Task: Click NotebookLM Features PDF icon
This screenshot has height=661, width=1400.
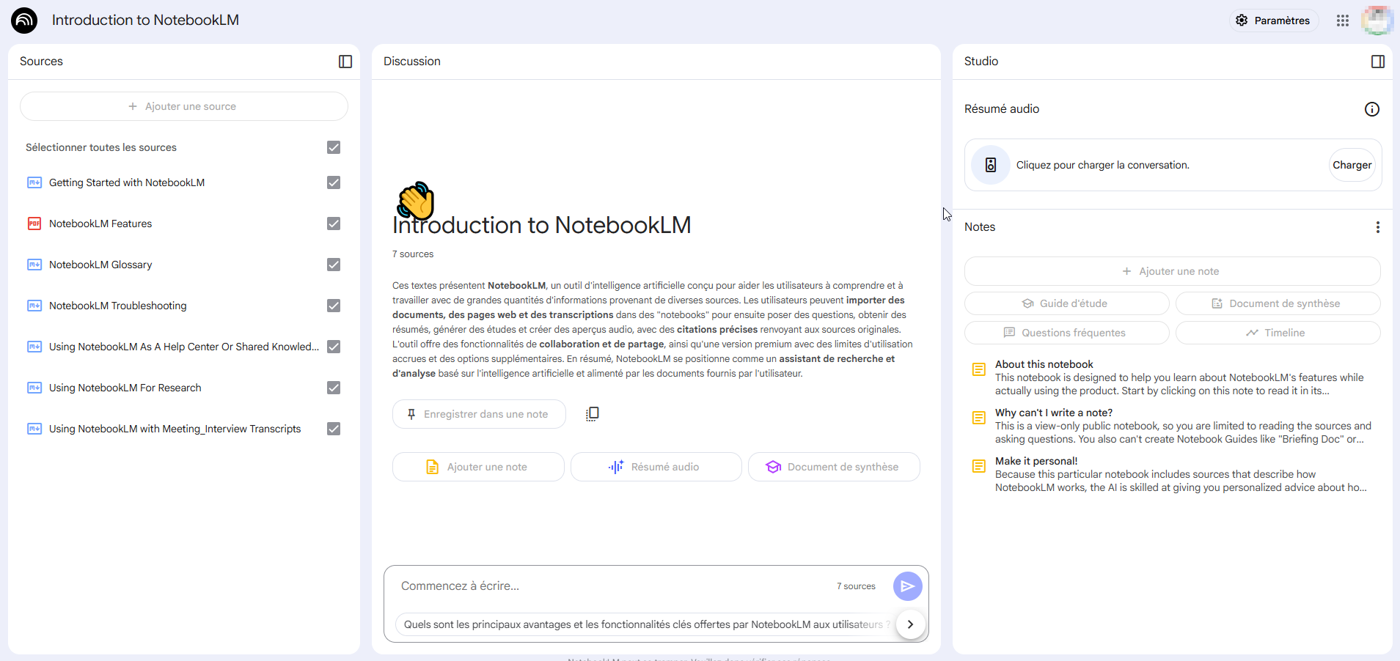Action: (34, 224)
